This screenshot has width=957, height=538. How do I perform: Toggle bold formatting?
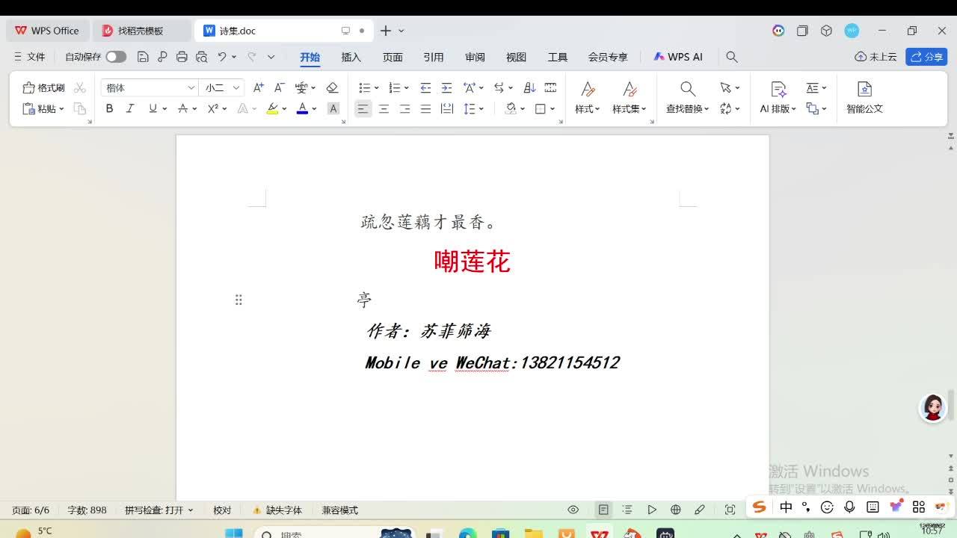coord(109,108)
